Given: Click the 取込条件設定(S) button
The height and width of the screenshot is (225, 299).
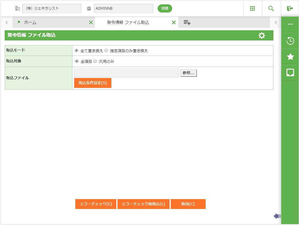Looking at the screenshot, I should tap(92, 83).
